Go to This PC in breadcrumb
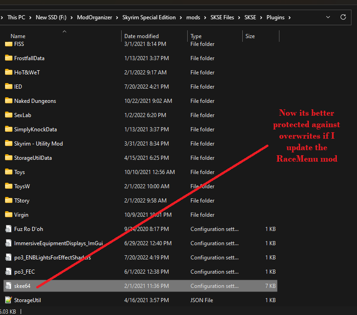Viewport: 357px width, 315px height. tap(16, 17)
